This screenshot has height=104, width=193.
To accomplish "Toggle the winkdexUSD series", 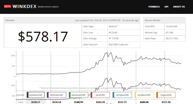I will 36,95.
